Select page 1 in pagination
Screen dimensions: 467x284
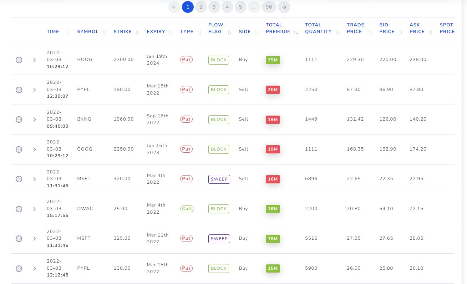(x=188, y=7)
